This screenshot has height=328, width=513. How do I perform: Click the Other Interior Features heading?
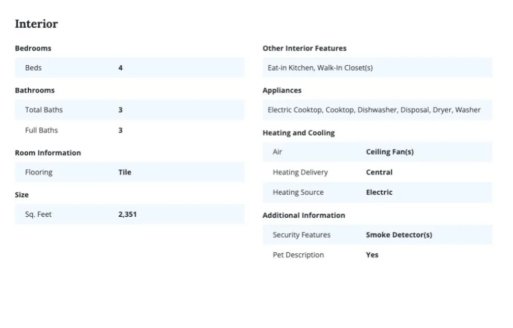tap(304, 49)
